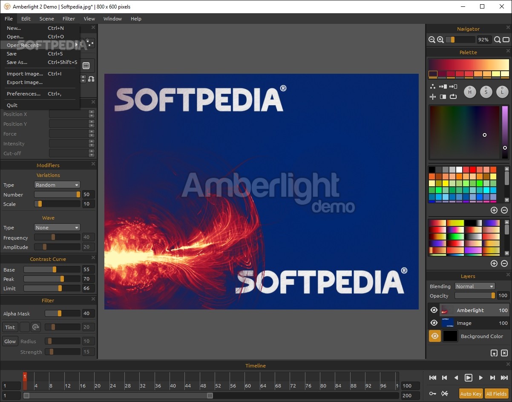This screenshot has height=402, width=512.
Task: Select the yellow-green palette color stop
Action: click(x=496, y=74)
